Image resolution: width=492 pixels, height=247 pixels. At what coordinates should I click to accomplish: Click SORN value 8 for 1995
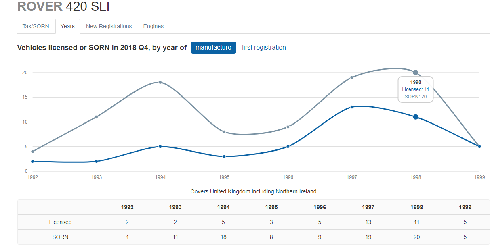point(271,237)
